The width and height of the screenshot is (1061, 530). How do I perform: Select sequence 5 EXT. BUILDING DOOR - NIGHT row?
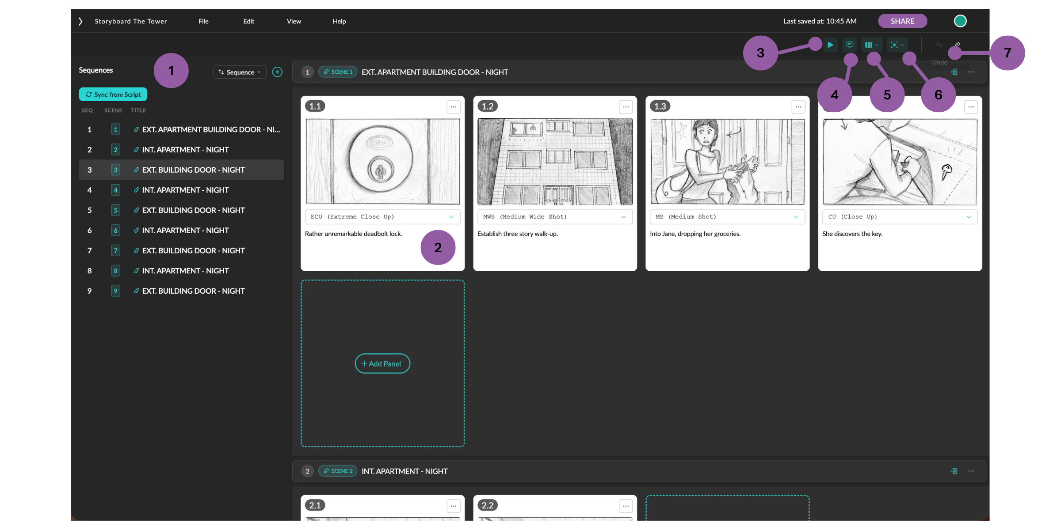(181, 210)
